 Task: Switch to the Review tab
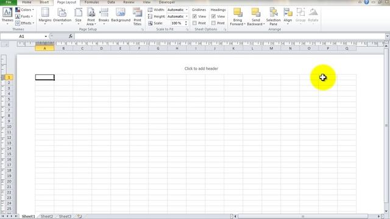point(129,2)
